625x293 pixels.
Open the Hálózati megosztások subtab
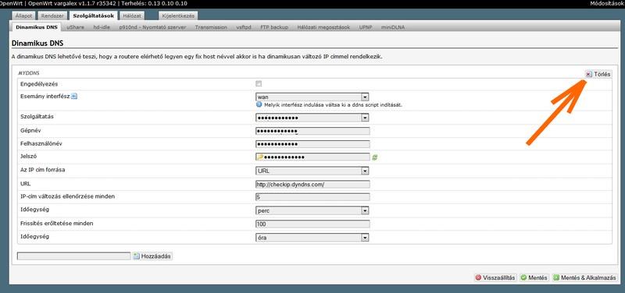tap(323, 27)
